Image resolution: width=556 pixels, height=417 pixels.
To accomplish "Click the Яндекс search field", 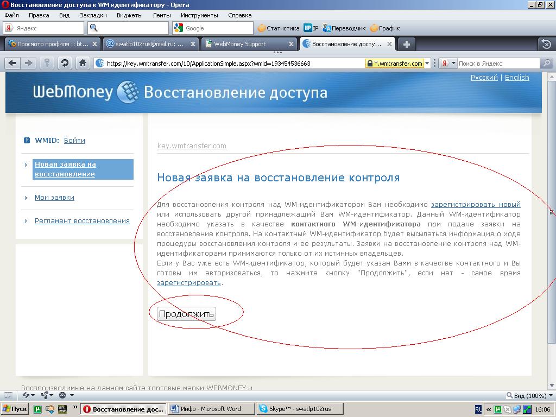I will click(43, 28).
